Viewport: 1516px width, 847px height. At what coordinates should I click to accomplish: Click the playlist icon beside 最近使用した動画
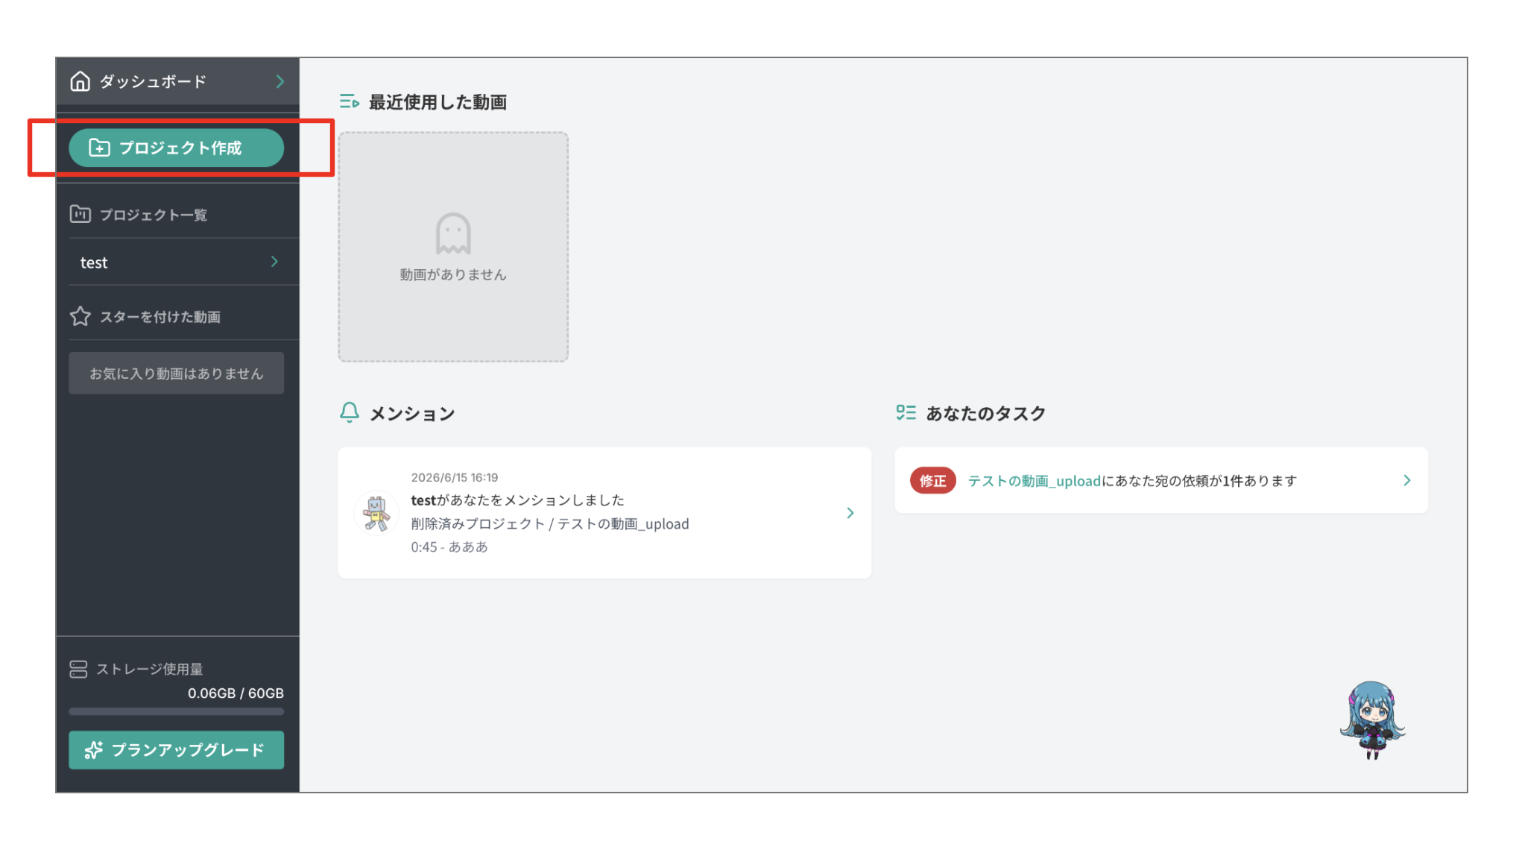click(x=349, y=101)
